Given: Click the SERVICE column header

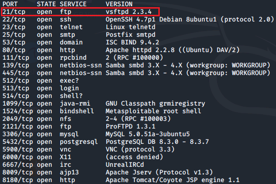Looking at the screenshot, I should pyautogui.click(x=73, y=4).
